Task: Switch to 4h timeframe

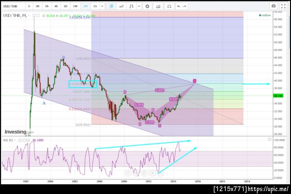Action: [56, 6]
